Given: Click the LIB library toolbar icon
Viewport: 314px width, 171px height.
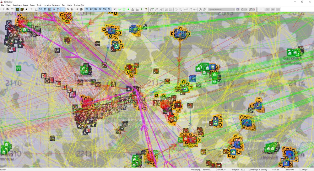Looking at the screenshot, I should pyautogui.click(x=77, y=9).
